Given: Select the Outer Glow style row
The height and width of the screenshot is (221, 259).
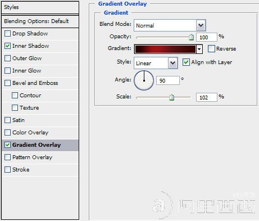Looking at the screenshot, I should click(x=40, y=58).
